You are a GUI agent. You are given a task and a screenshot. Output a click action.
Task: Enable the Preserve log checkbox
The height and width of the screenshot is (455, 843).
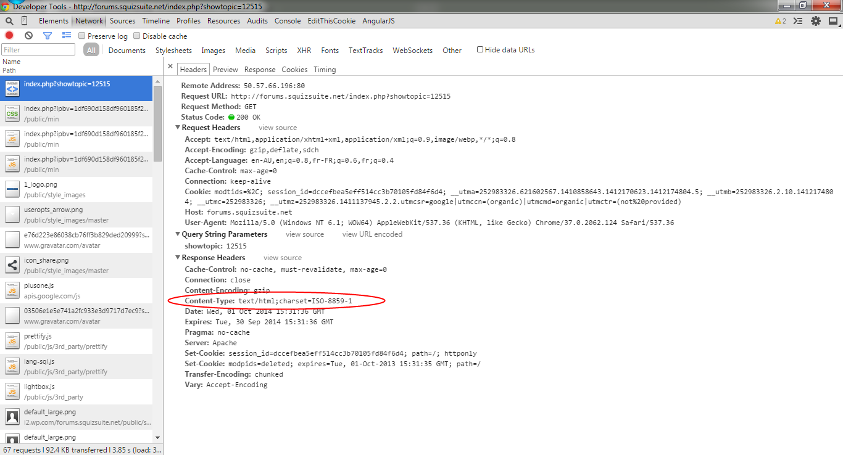(x=81, y=36)
